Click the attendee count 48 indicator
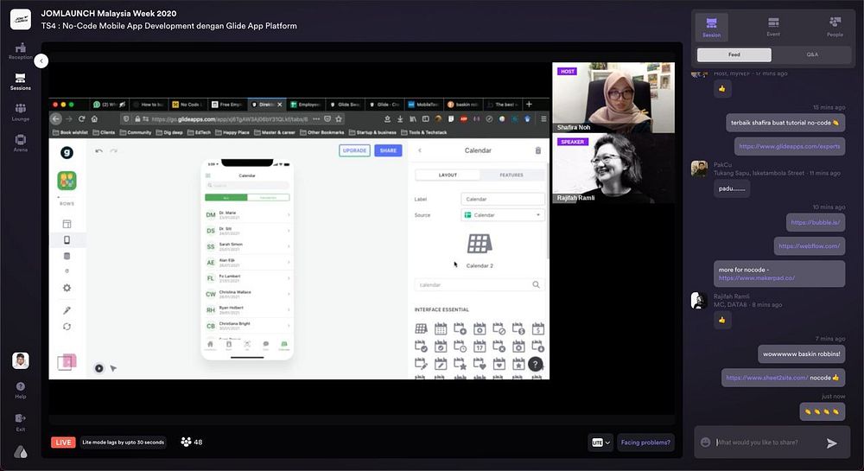This screenshot has width=864, height=471. 192,442
